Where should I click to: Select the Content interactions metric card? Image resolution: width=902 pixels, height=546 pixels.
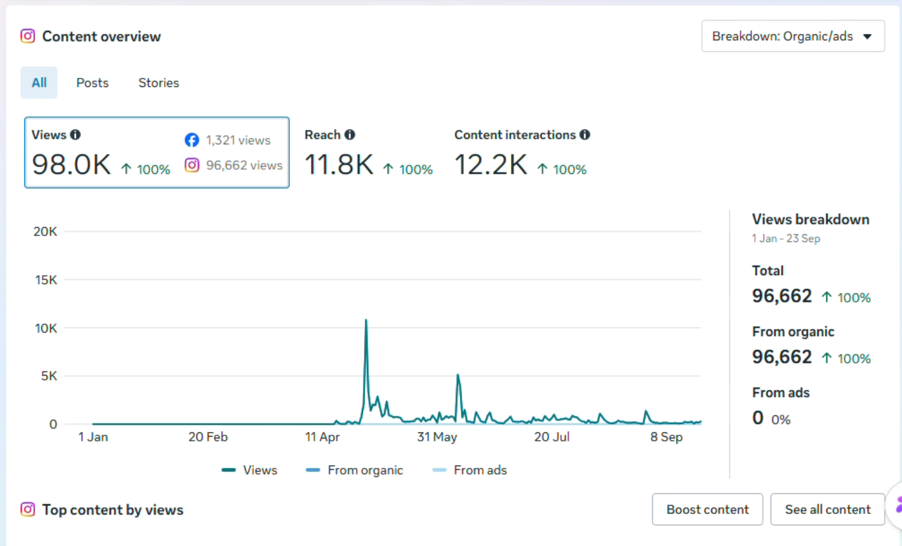pos(522,153)
